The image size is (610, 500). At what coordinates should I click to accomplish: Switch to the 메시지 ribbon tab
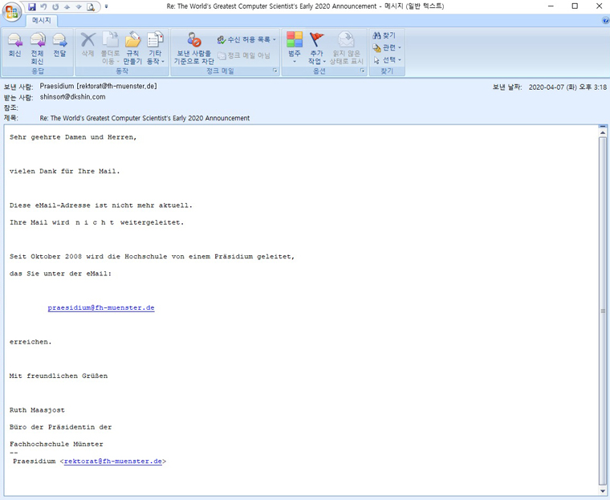click(x=42, y=20)
